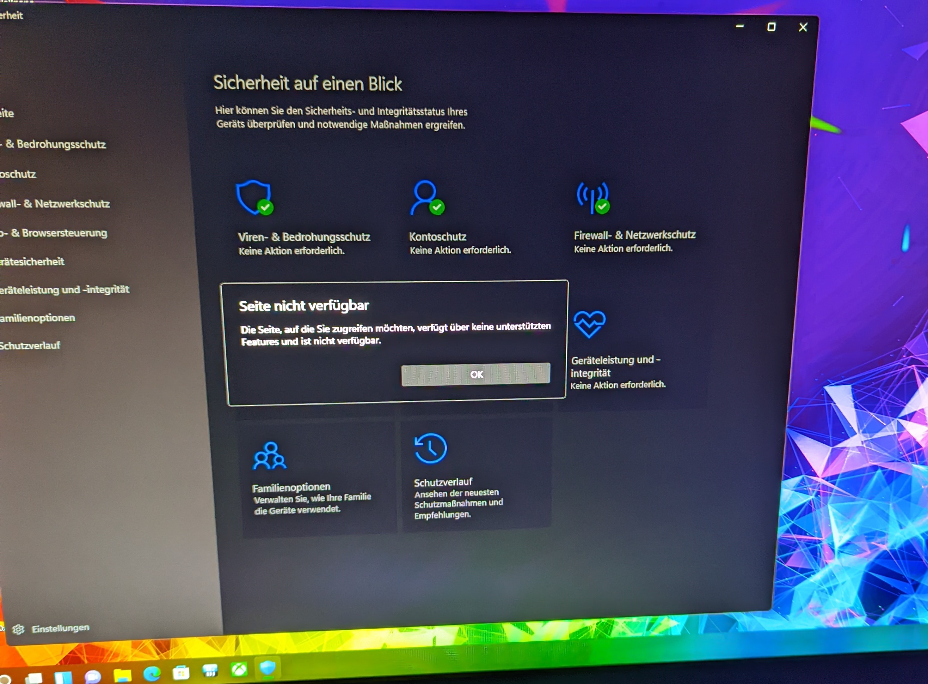Open the Schutzverlauf tile text

(x=443, y=482)
